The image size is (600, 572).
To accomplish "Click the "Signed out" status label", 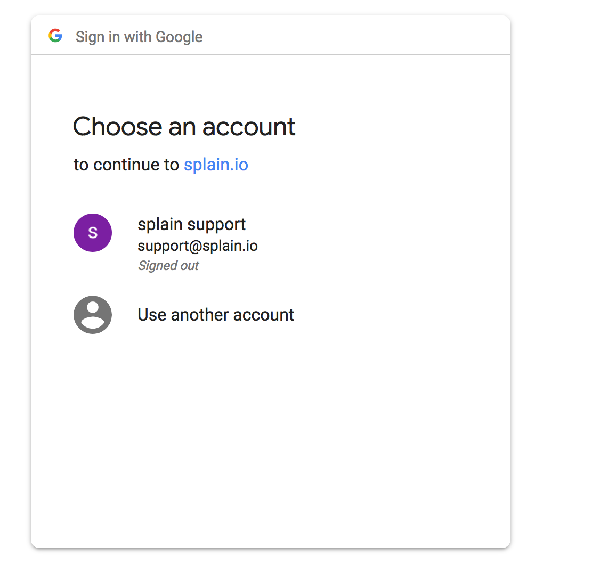I will [x=168, y=266].
